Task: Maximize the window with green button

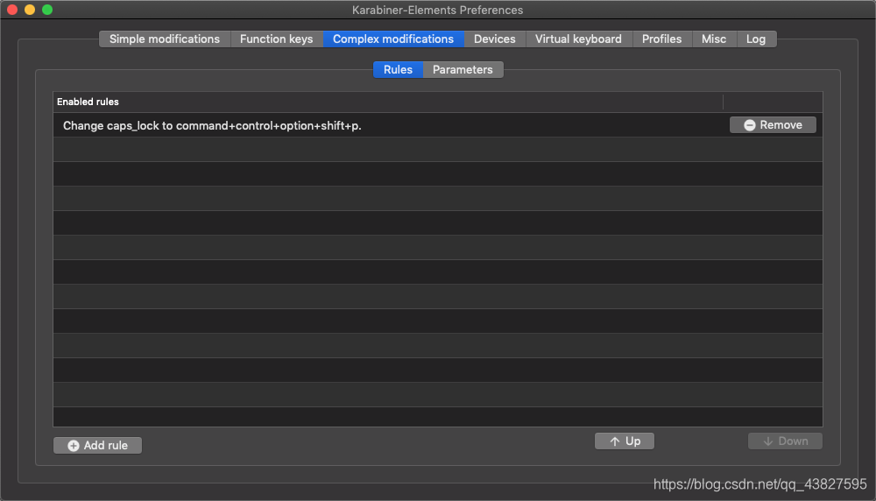Action: 47,10
